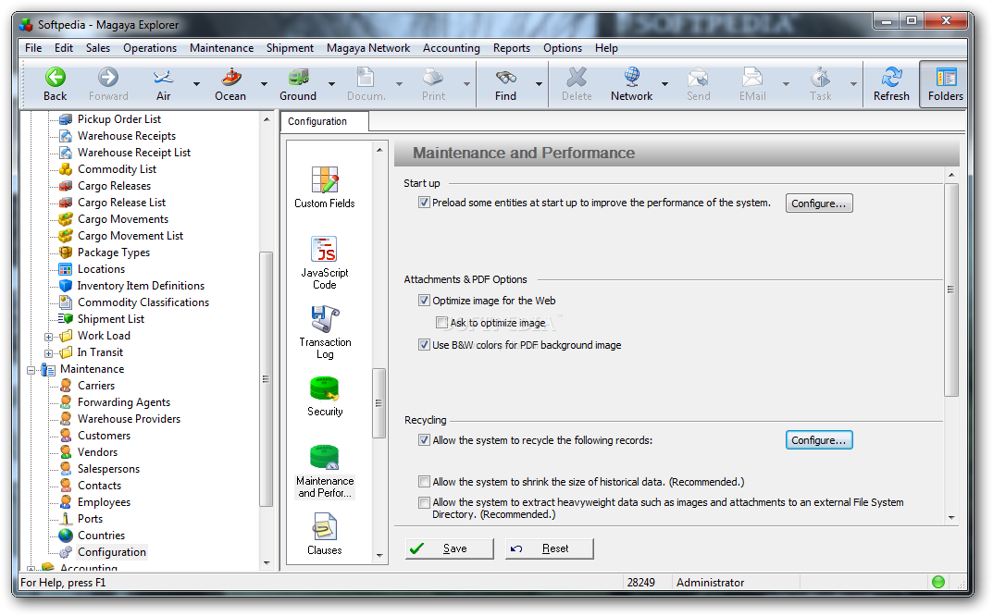The width and height of the screenshot is (993, 616).
Task: Click the green connection status indicator
Action: [938, 582]
